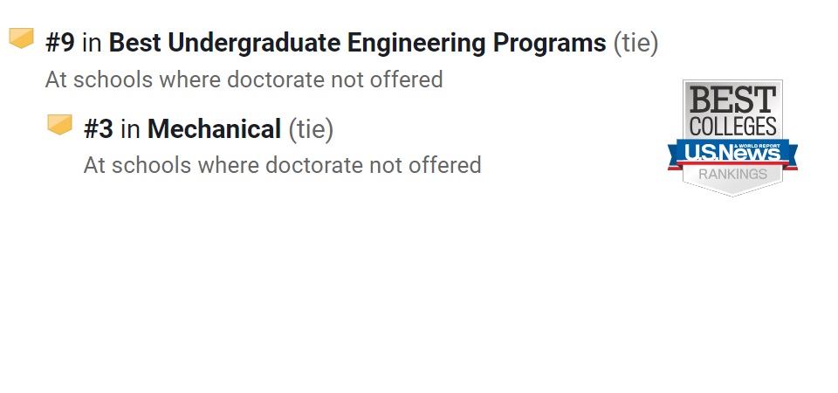This screenshot has height=393, width=838.
Task: Click the U.S.News blue ribbon banner
Action: [x=732, y=154]
